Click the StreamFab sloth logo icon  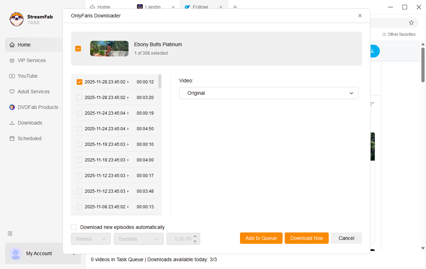point(16,19)
